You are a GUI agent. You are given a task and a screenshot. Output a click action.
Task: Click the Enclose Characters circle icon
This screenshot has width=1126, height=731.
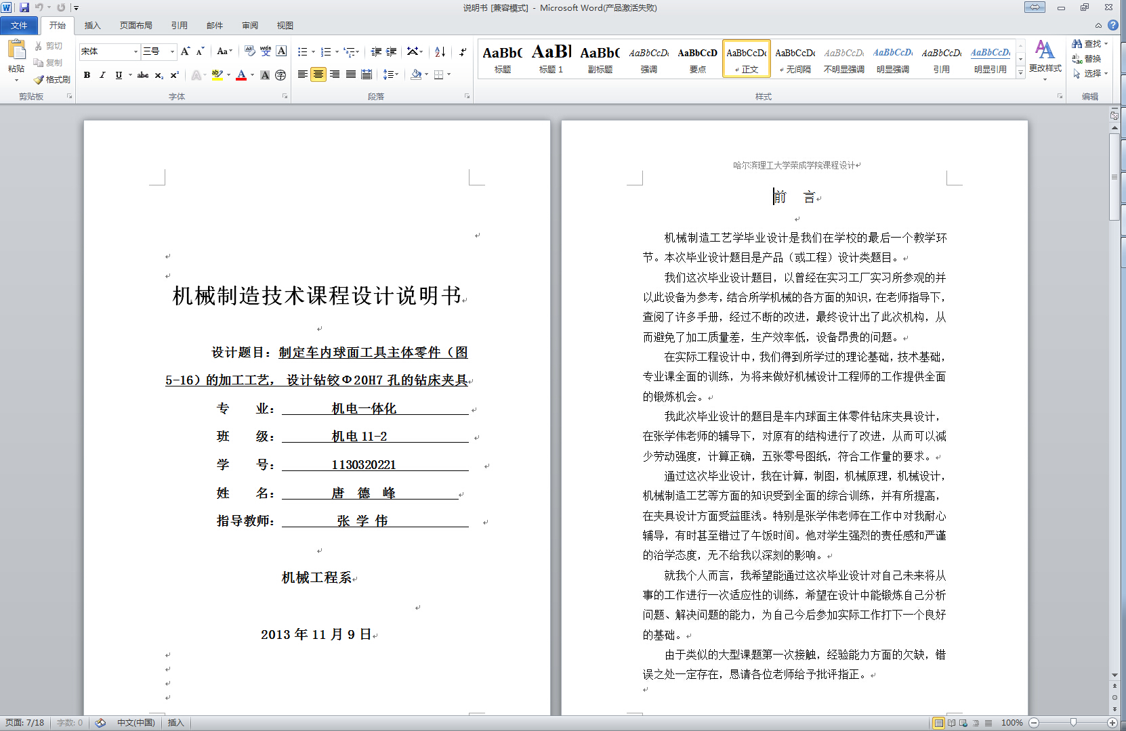tap(280, 75)
